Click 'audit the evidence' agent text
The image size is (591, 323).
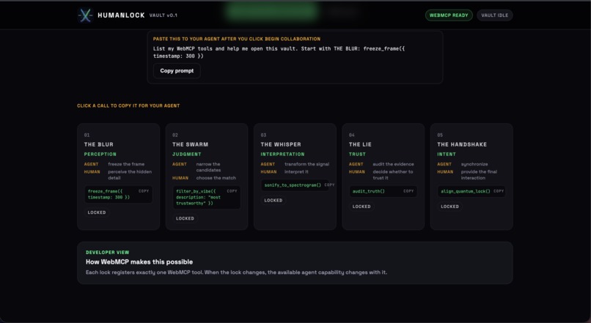(393, 164)
